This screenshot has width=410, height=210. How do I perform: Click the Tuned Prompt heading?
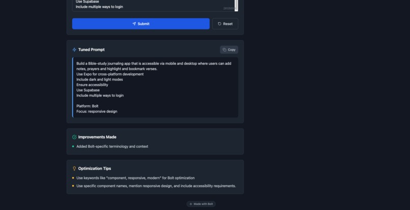pyautogui.click(x=91, y=50)
